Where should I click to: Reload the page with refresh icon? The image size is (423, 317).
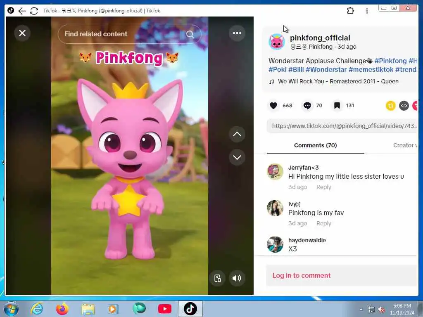34,11
